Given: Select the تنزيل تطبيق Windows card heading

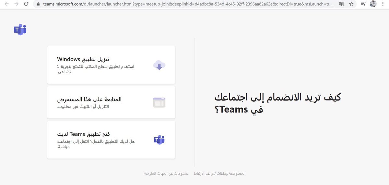Looking at the screenshot, I should pos(83,59).
